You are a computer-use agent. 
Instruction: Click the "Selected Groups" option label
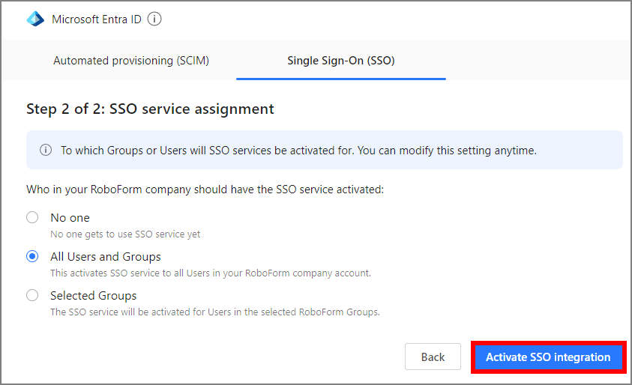(x=93, y=296)
